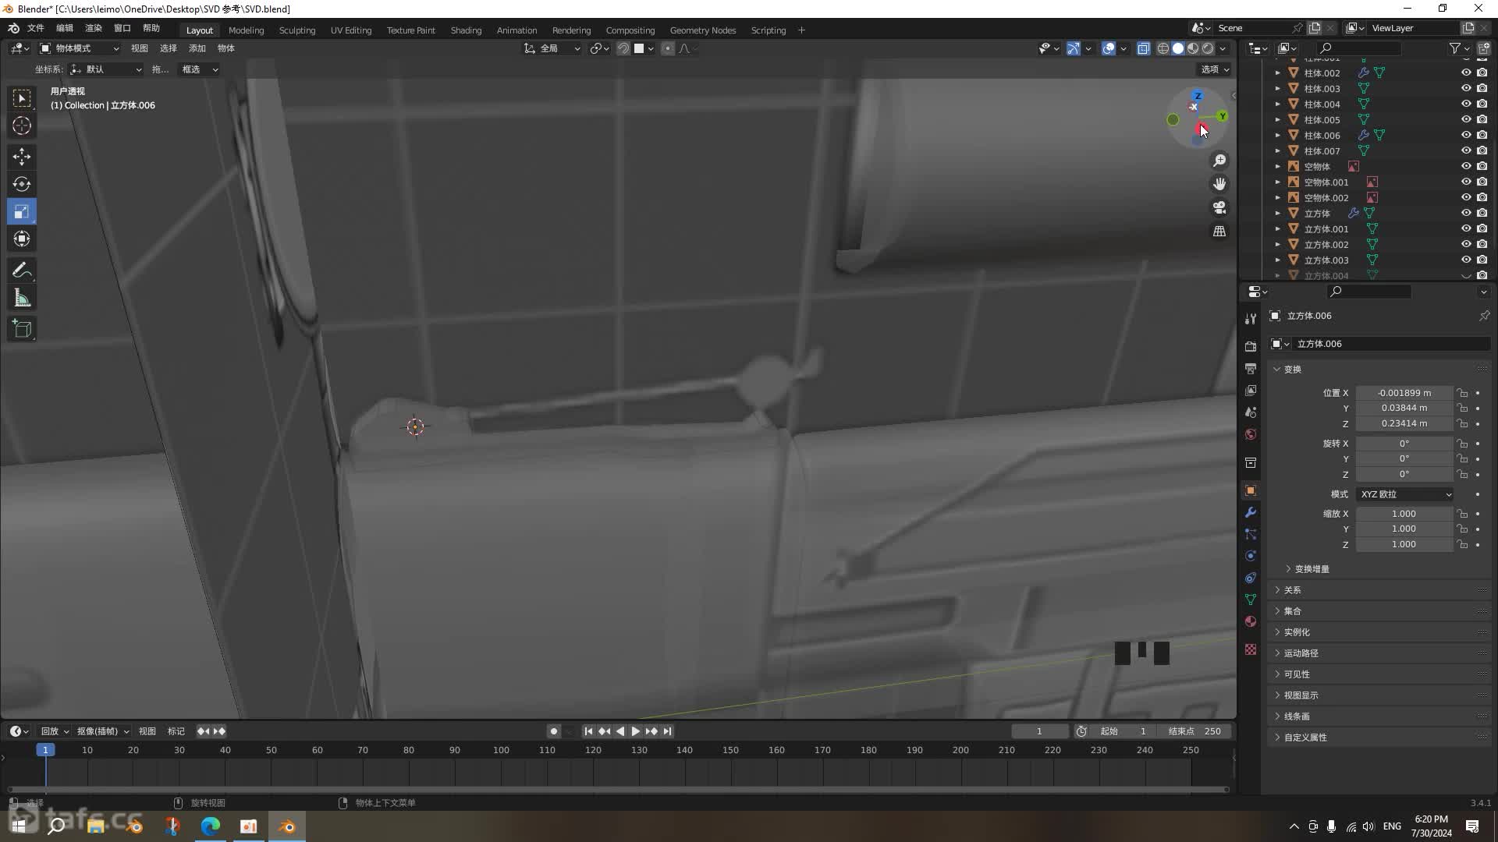Play the animation forward
The height and width of the screenshot is (842, 1498).
click(635, 731)
